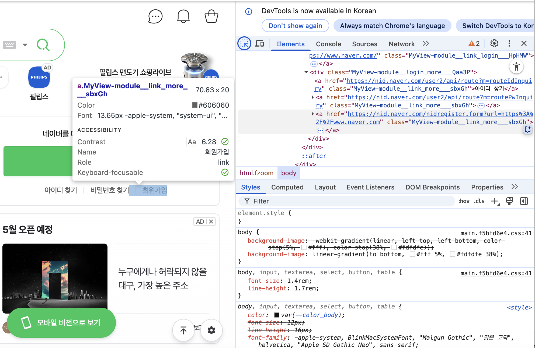Open the Philips shaver shopping live thumbnail
Viewport: 535px width, 348px height.
point(199,66)
